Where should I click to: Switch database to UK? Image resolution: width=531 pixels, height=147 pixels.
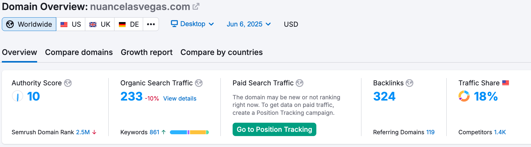(100, 24)
